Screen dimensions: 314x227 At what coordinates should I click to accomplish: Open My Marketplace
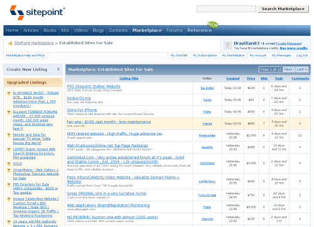point(233,55)
